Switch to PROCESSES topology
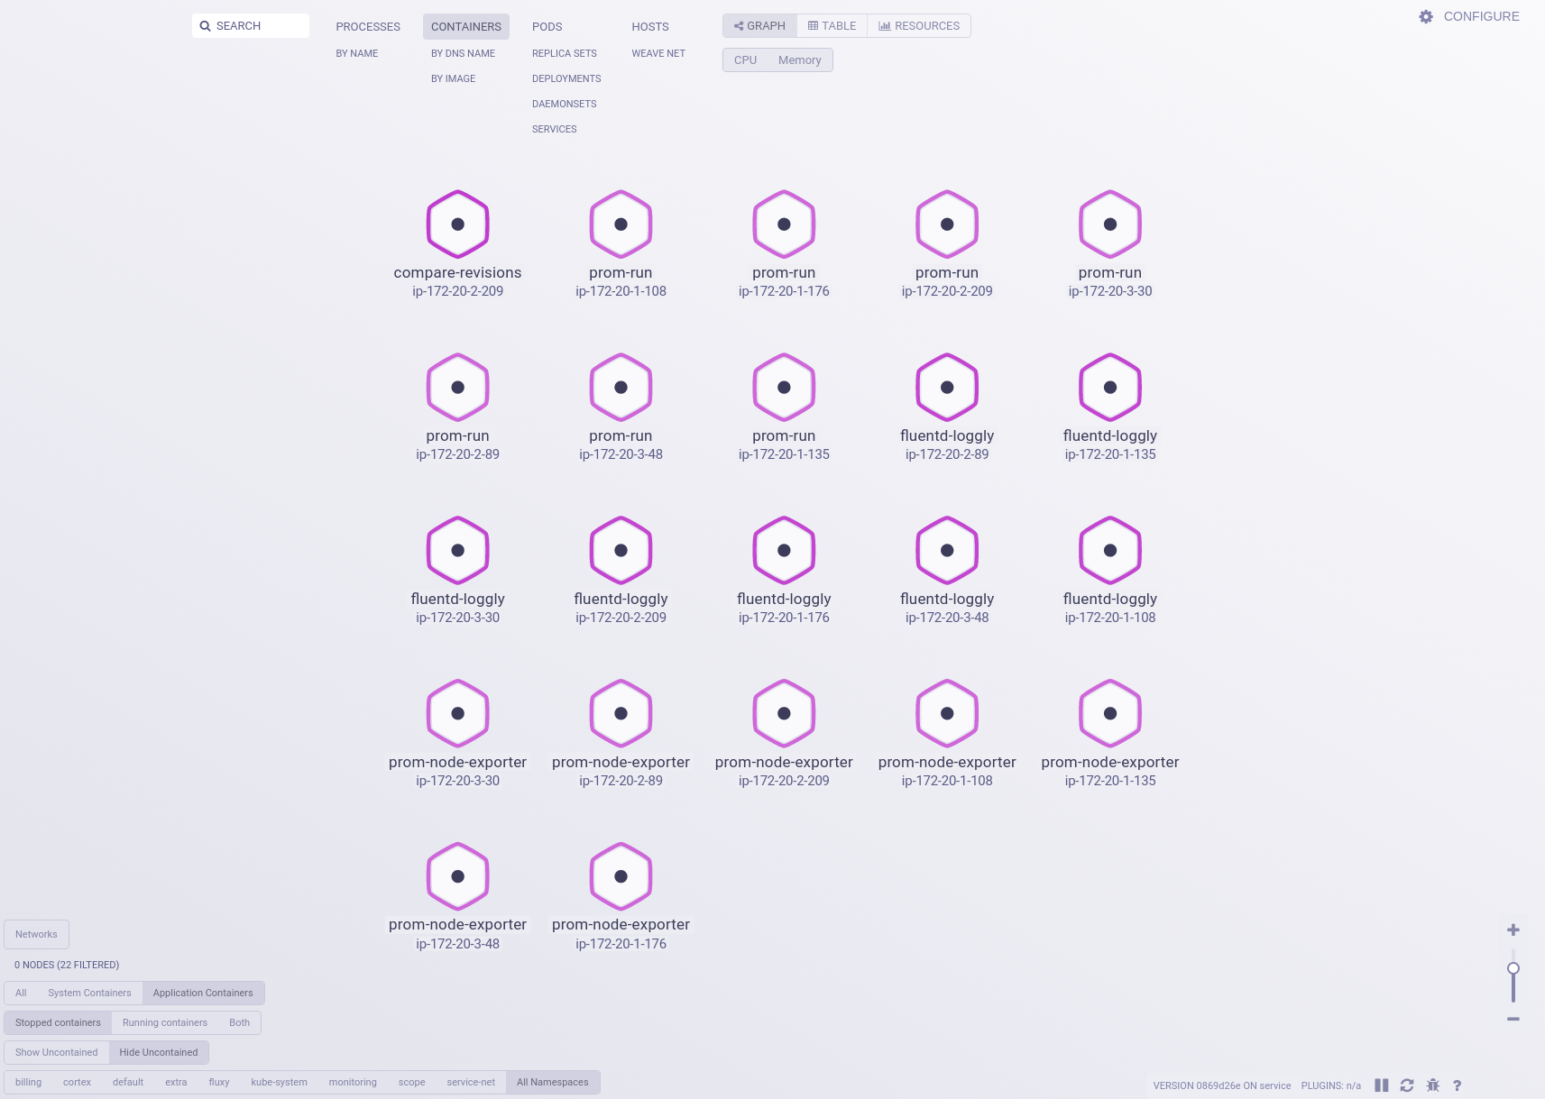The width and height of the screenshot is (1545, 1099). (x=368, y=27)
